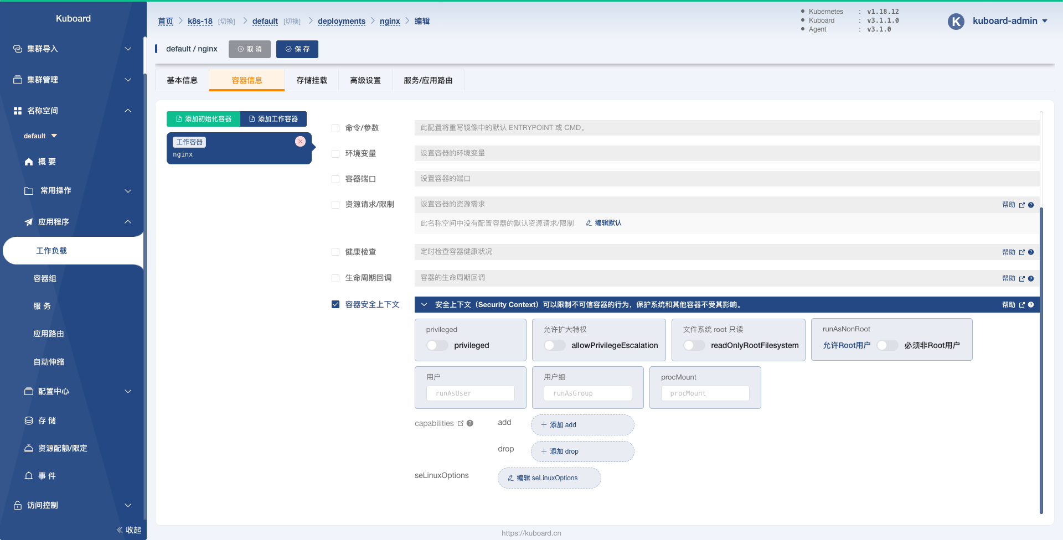
Task: Click the 添加 add capabilities button
Action: click(582, 425)
